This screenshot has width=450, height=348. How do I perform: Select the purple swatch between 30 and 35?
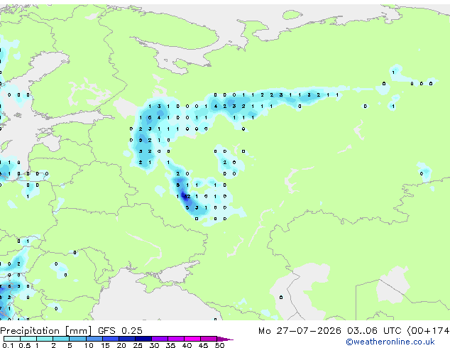pos(160,339)
